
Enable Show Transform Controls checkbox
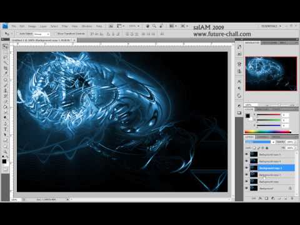(x=56, y=34)
